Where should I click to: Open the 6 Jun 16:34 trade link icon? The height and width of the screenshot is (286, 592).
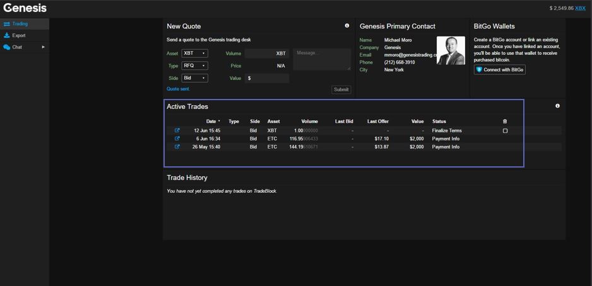click(177, 139)
